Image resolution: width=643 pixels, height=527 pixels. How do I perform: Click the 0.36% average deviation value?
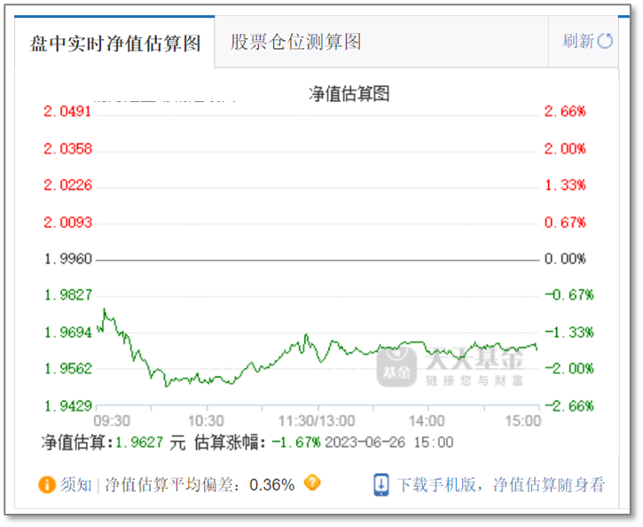272,484
